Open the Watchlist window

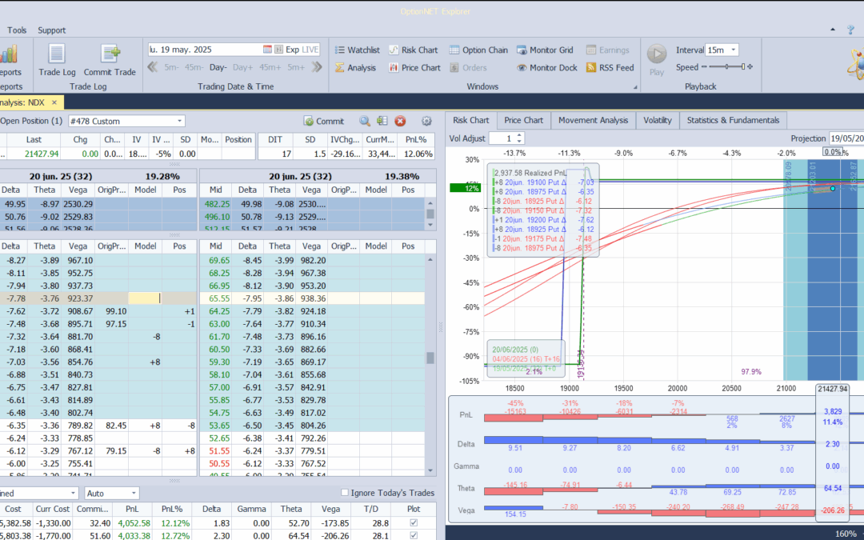357,50
